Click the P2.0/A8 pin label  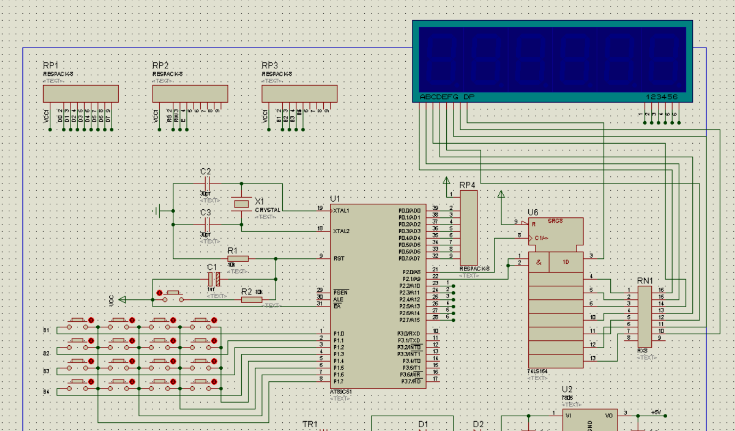pos(412,272)
